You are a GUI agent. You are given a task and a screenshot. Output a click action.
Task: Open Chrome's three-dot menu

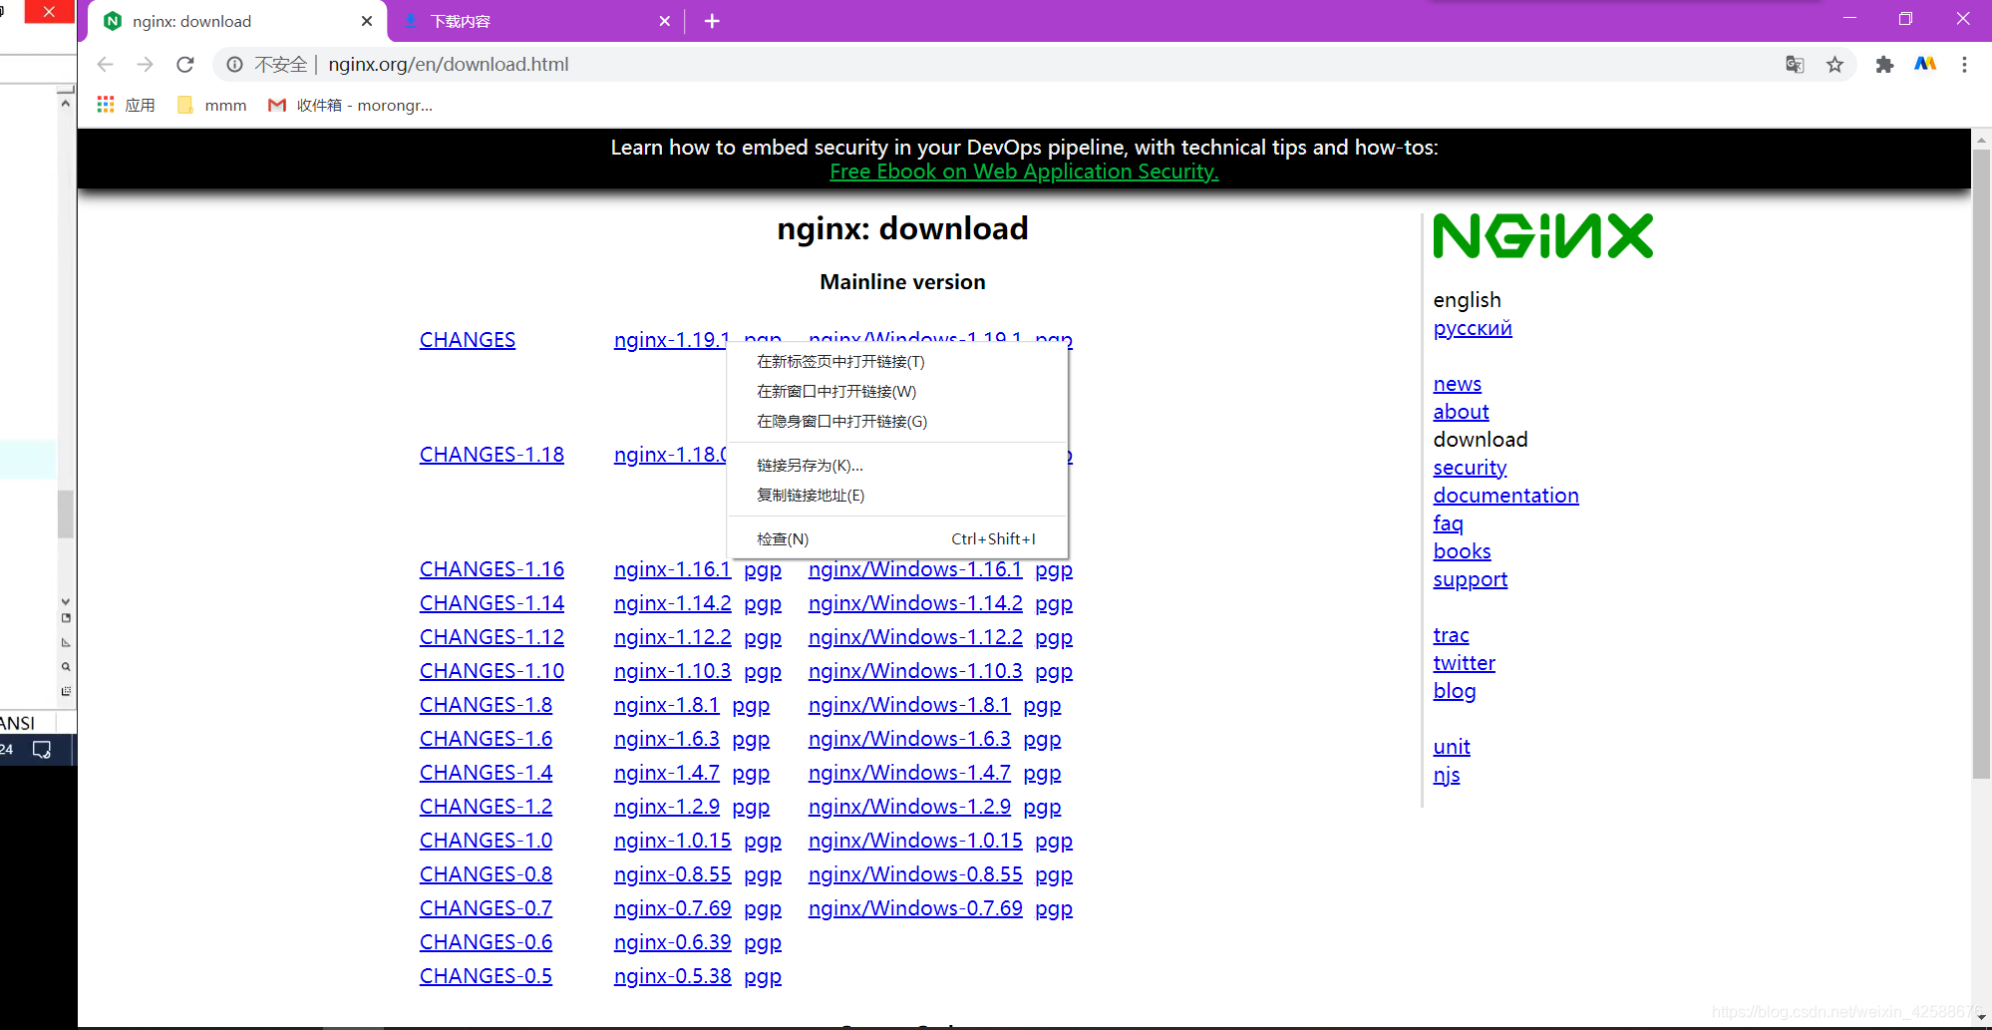(1964, 65)
